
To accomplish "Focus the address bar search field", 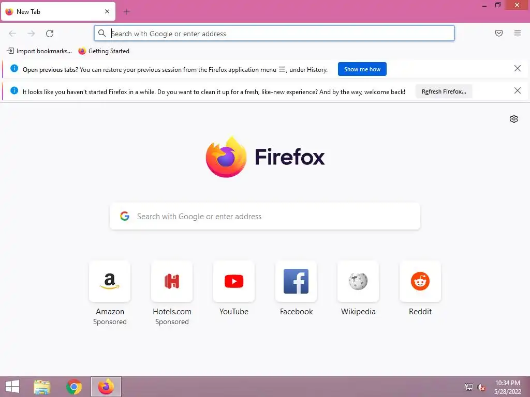I will pyautogui.click(x=274, y=34).
